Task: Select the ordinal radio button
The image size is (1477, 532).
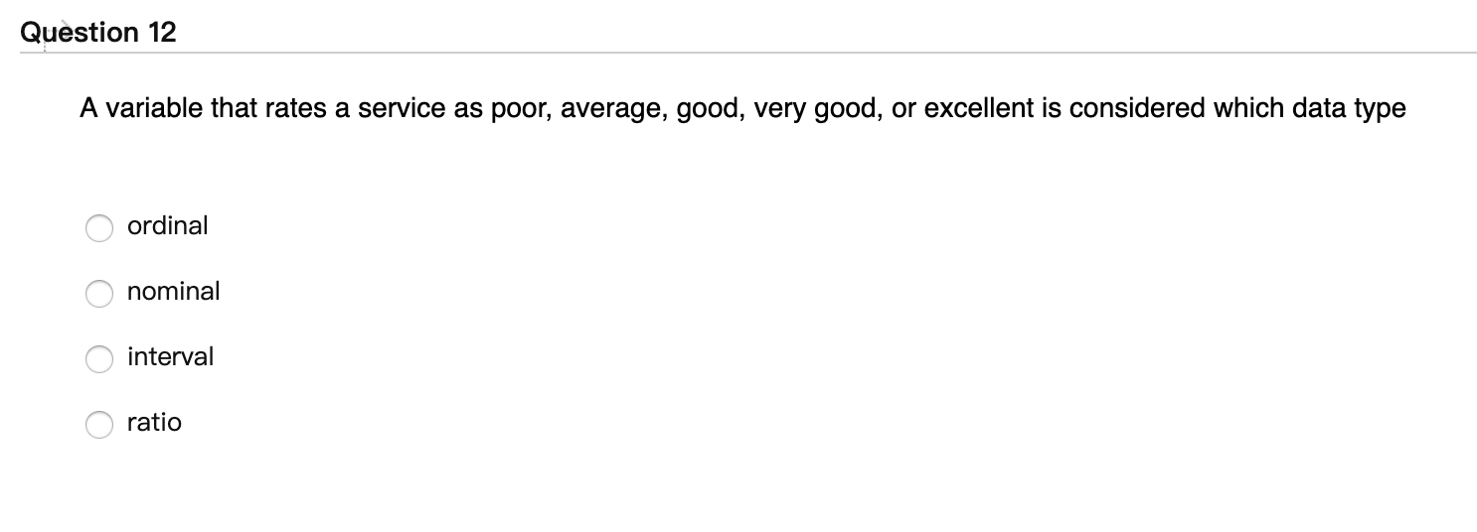Action: click(x=98, y=228)
